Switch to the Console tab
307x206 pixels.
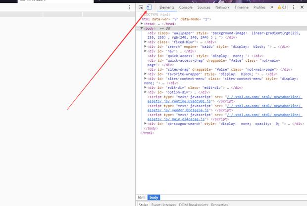[x=186, y=7]
